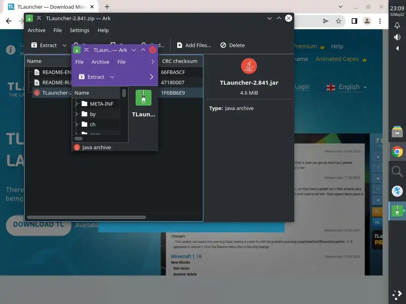Click Animated Capes link

tap(341, 59)
